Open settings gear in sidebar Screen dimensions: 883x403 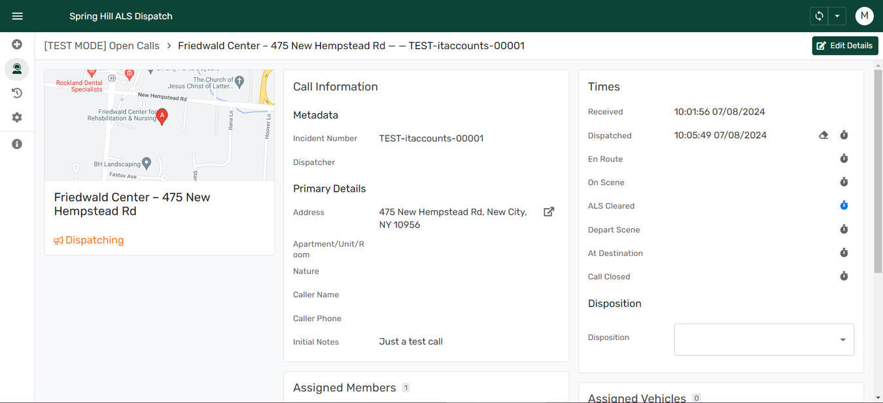(17, 118)
